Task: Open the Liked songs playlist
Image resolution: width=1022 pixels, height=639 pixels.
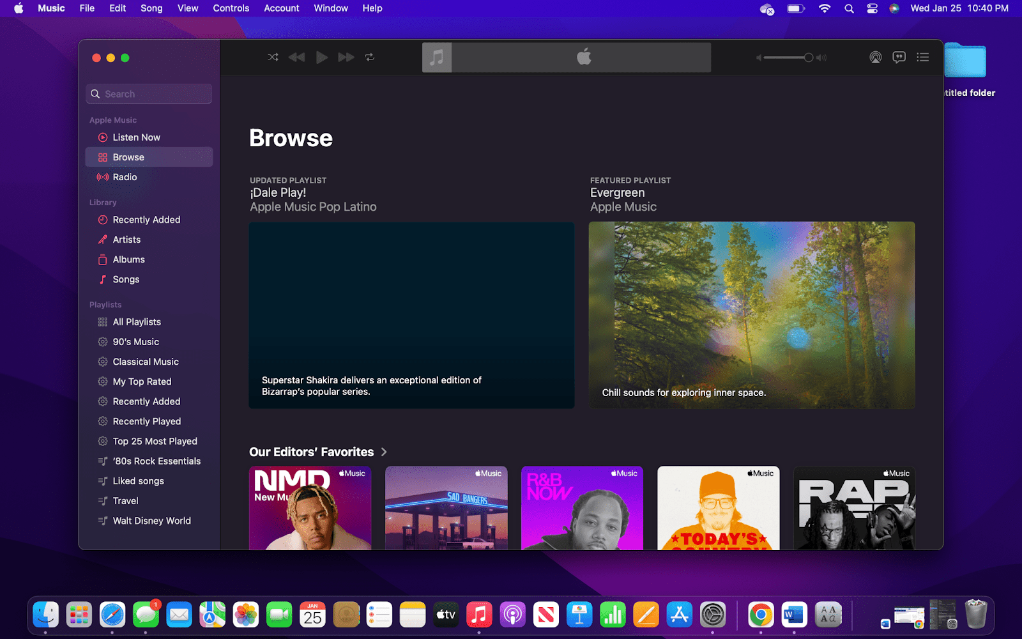Action: (149, 481)
